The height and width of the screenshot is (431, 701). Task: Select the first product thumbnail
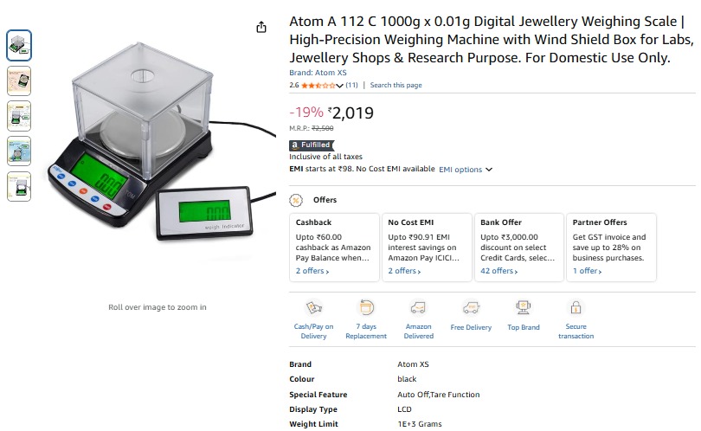[19, 45]
